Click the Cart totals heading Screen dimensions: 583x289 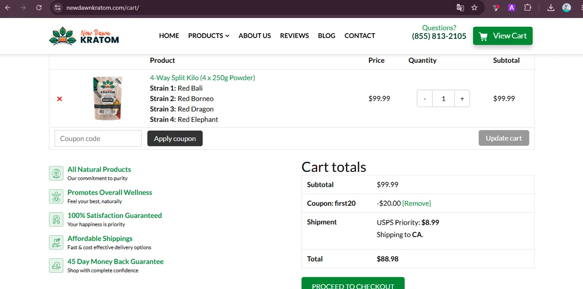coord(334,167)
